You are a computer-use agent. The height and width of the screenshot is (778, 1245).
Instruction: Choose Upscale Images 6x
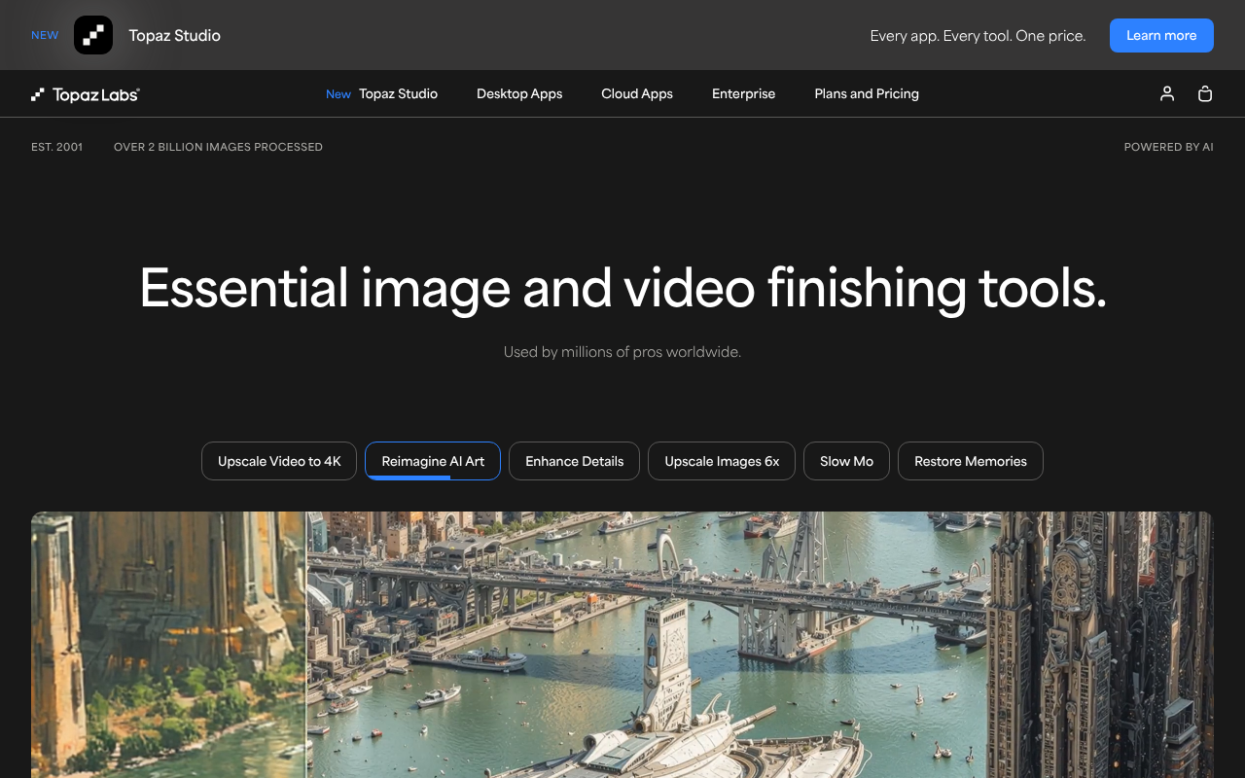point(721,460)
